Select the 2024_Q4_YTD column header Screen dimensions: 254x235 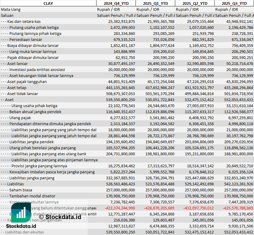tap(116, 3)
